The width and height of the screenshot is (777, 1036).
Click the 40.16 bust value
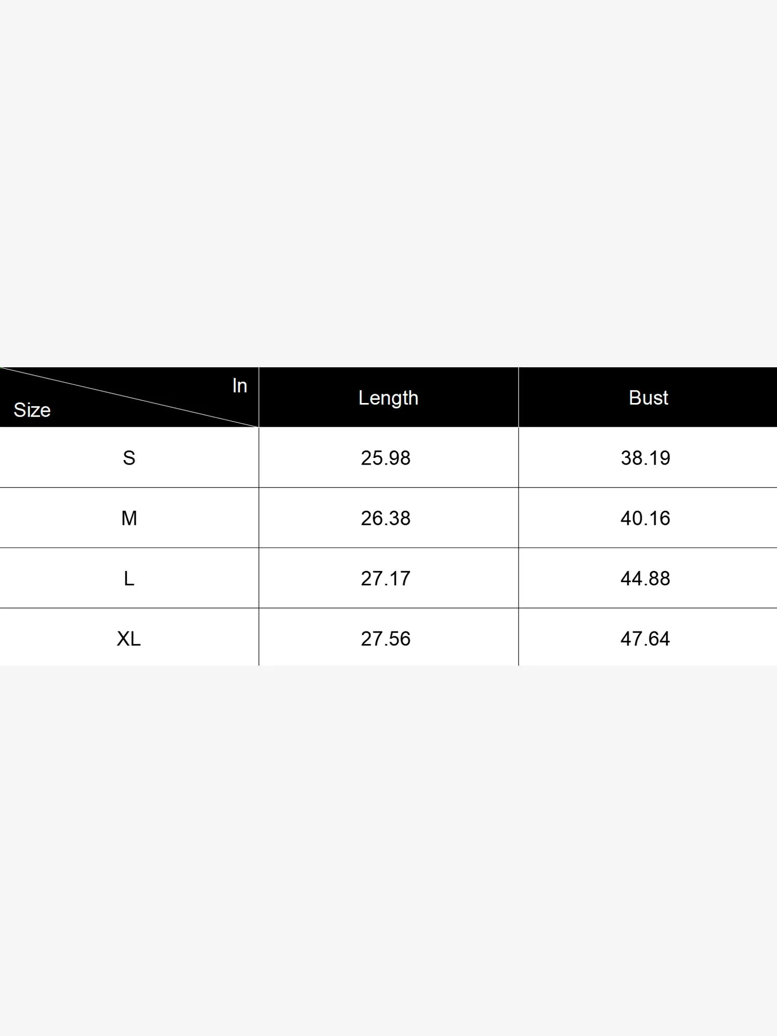coord(645,518)
